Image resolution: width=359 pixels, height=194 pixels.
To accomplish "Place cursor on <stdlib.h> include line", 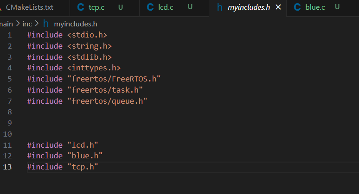I will pyautogui.click(x=69, y=57).
